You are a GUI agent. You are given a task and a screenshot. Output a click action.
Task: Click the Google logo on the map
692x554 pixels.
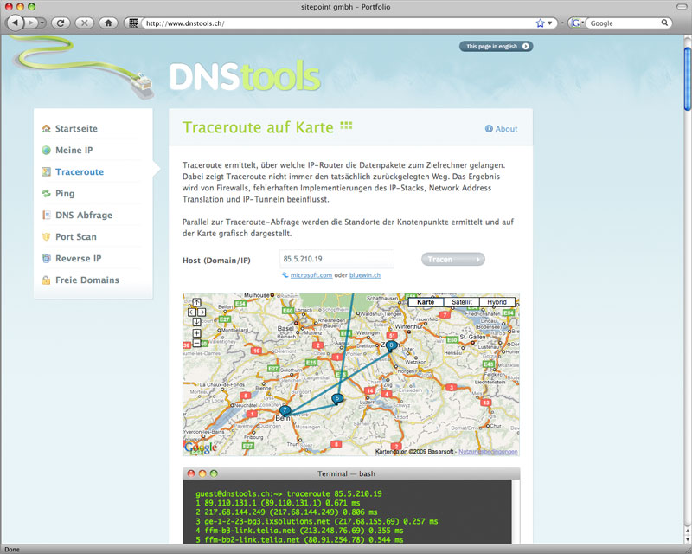pos(201,447)
